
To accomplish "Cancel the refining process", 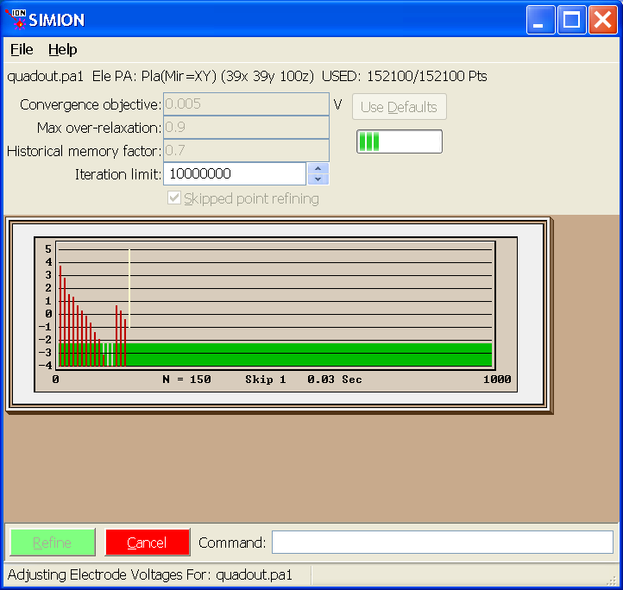I will [x=148, y=543].
